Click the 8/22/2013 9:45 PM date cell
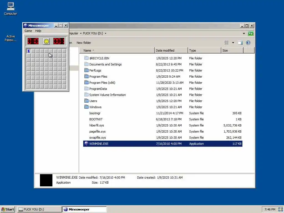The width and height of the screenshot is (284, 213). coord(169,64)
